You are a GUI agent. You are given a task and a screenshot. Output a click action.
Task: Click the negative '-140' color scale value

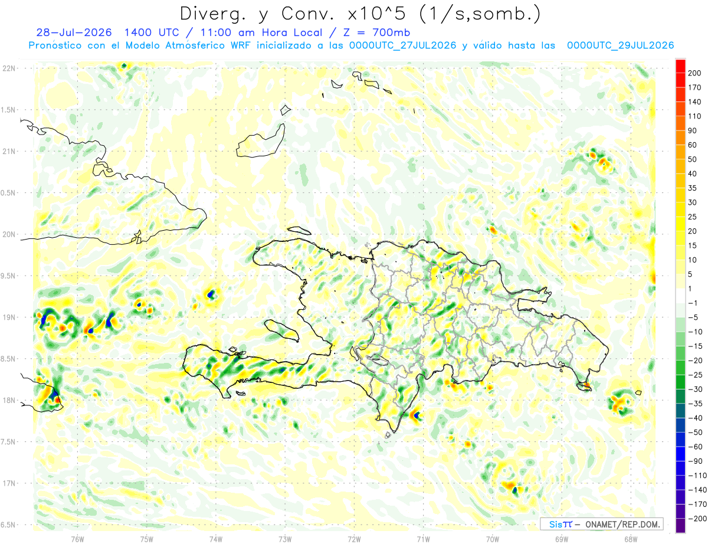pyautogui.click(x=697, y=490)
